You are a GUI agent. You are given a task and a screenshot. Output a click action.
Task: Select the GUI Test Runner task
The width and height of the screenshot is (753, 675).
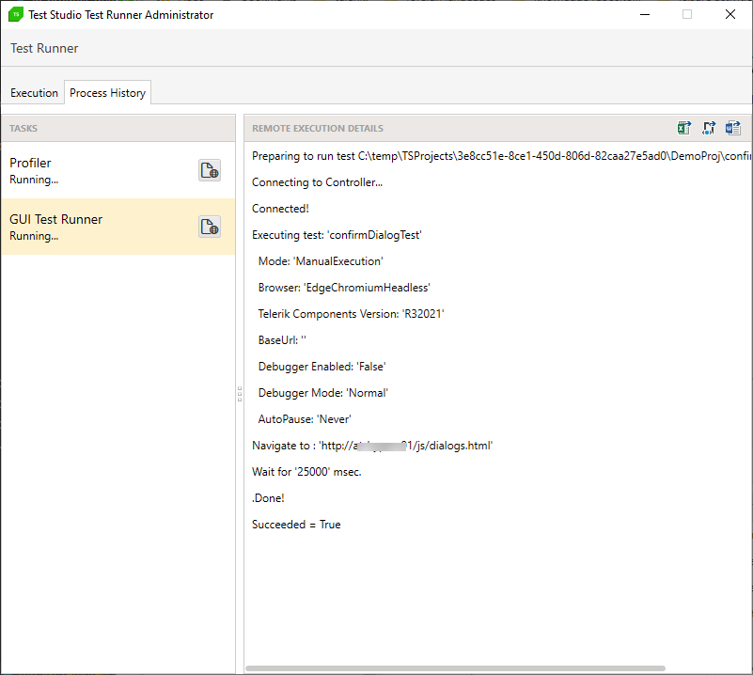pos(118,227)
